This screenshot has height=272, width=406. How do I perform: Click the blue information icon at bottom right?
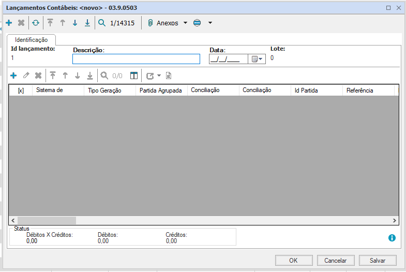pos(392,238)
